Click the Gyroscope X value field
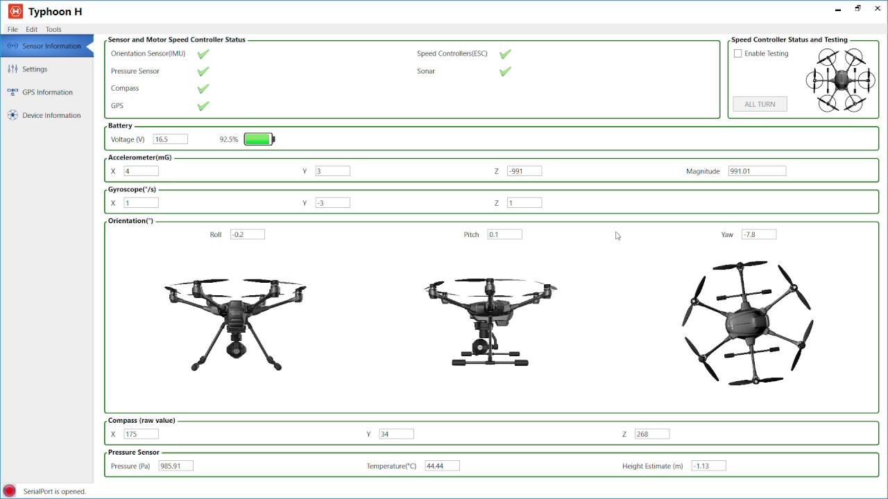888x499 pixels. point(142,203)
